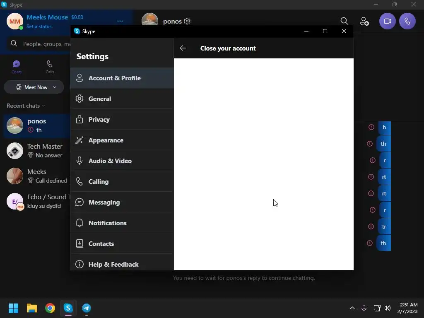Open Audio & Video settings
Image resolution: width=424 pixels, height=318 pixels.
pyautogui.click(x=122, y=161)
